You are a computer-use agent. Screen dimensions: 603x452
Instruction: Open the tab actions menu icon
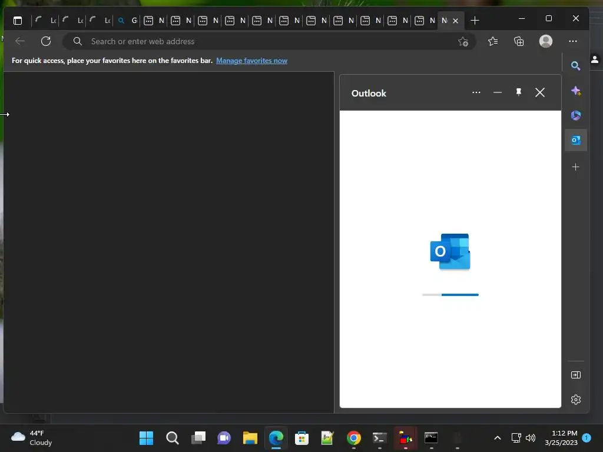click(18, 21)
